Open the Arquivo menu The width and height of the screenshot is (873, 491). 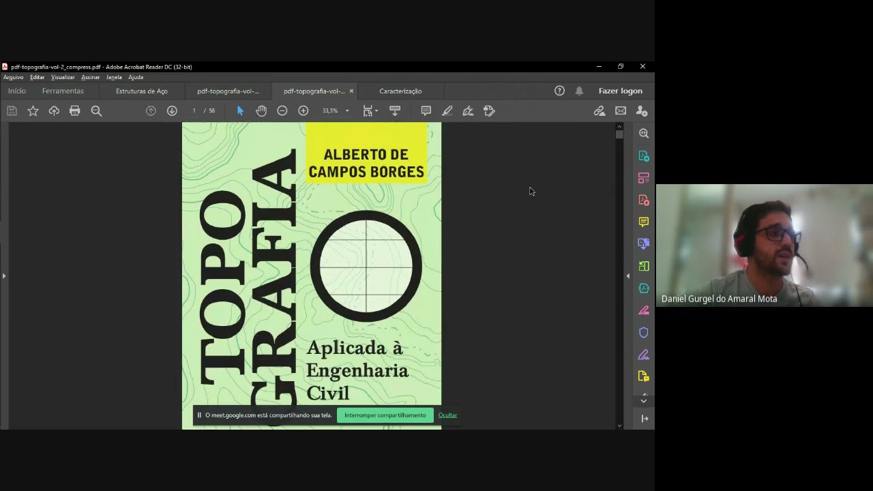[13, 77]
